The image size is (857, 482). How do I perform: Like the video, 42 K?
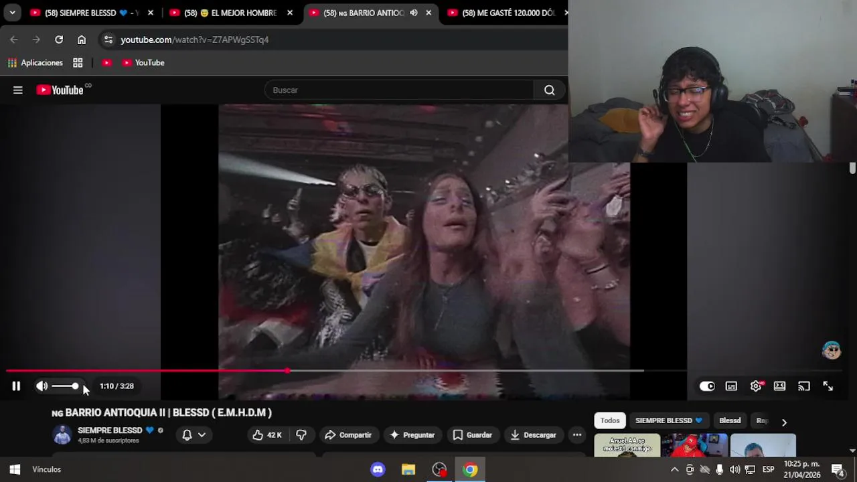coord(266,435)
